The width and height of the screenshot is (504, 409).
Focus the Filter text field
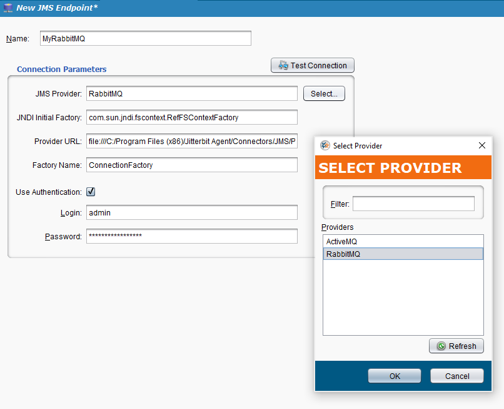point(413,204)
